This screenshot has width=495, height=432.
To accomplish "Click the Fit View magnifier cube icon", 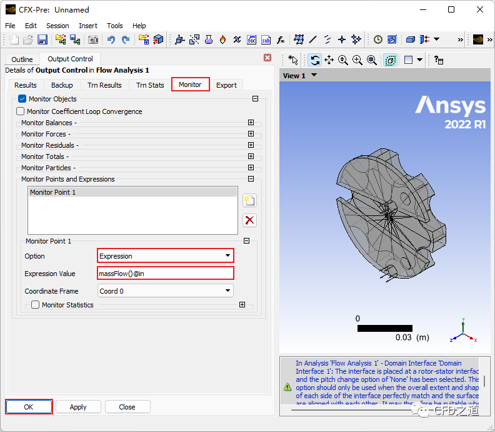I will tap(372, 59).
